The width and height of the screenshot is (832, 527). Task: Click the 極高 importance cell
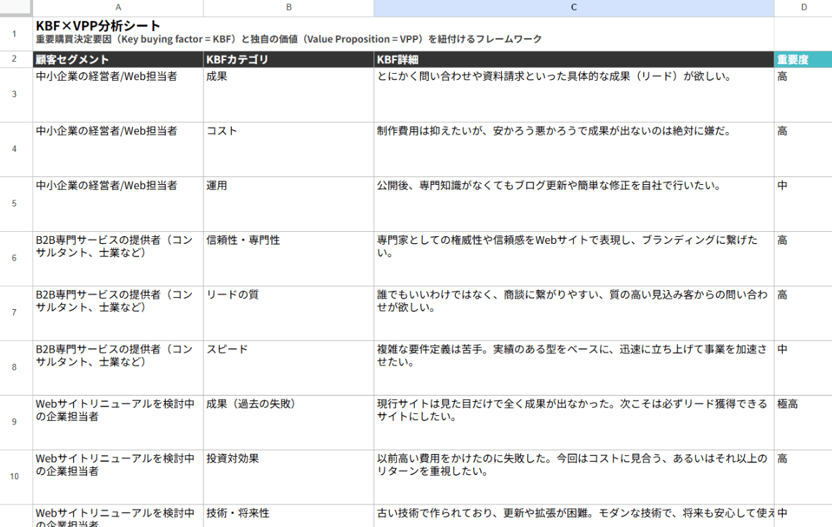click(x=803, y=422)
